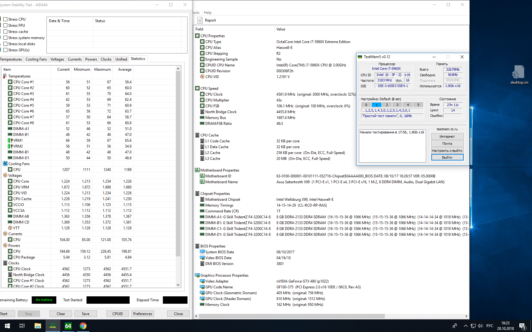The height and width of the screenshot is (332, 532).
Task: Click the Cooling Fans group icon
Action: 5,164
